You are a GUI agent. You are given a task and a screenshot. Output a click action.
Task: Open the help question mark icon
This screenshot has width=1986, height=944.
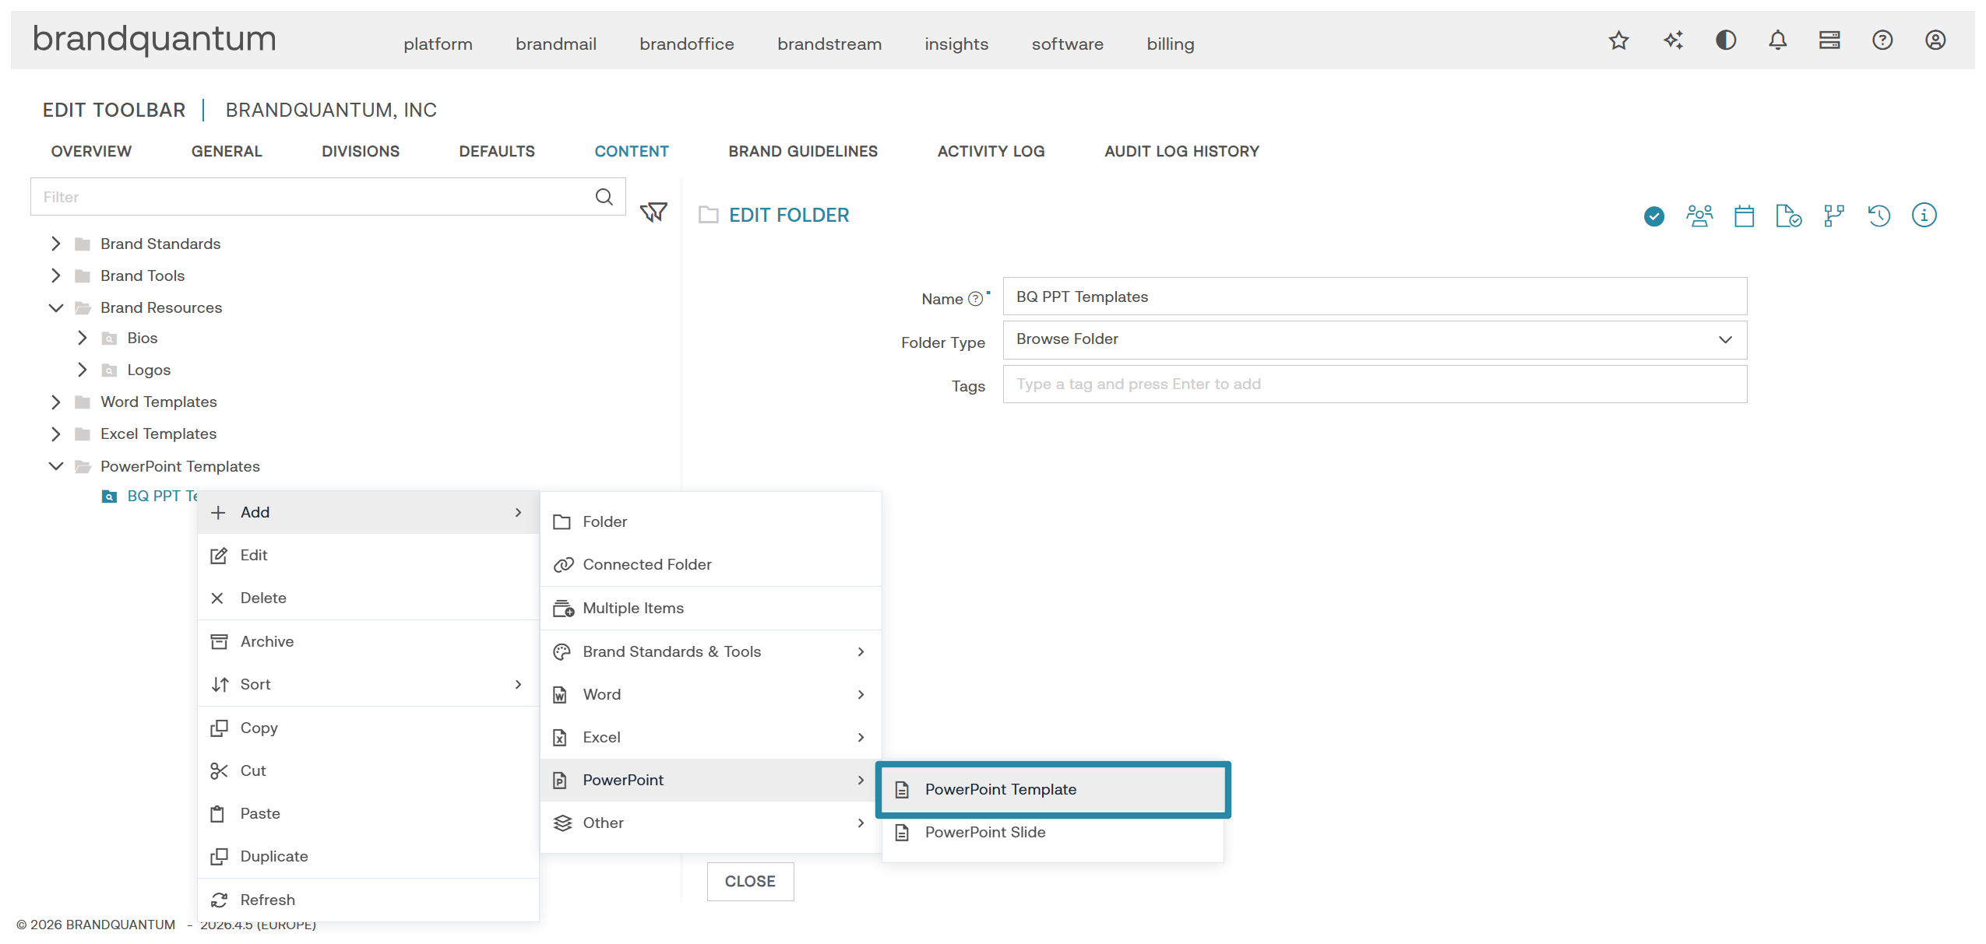pos(1882,40)
